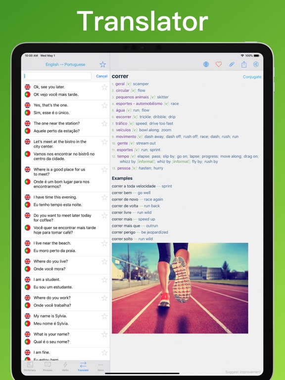Tap Portuguese flag beside "OK vejo você mais tarde."
Viewport: 285px width, 380px height.
pyautogui.click(x=27, y=95)
